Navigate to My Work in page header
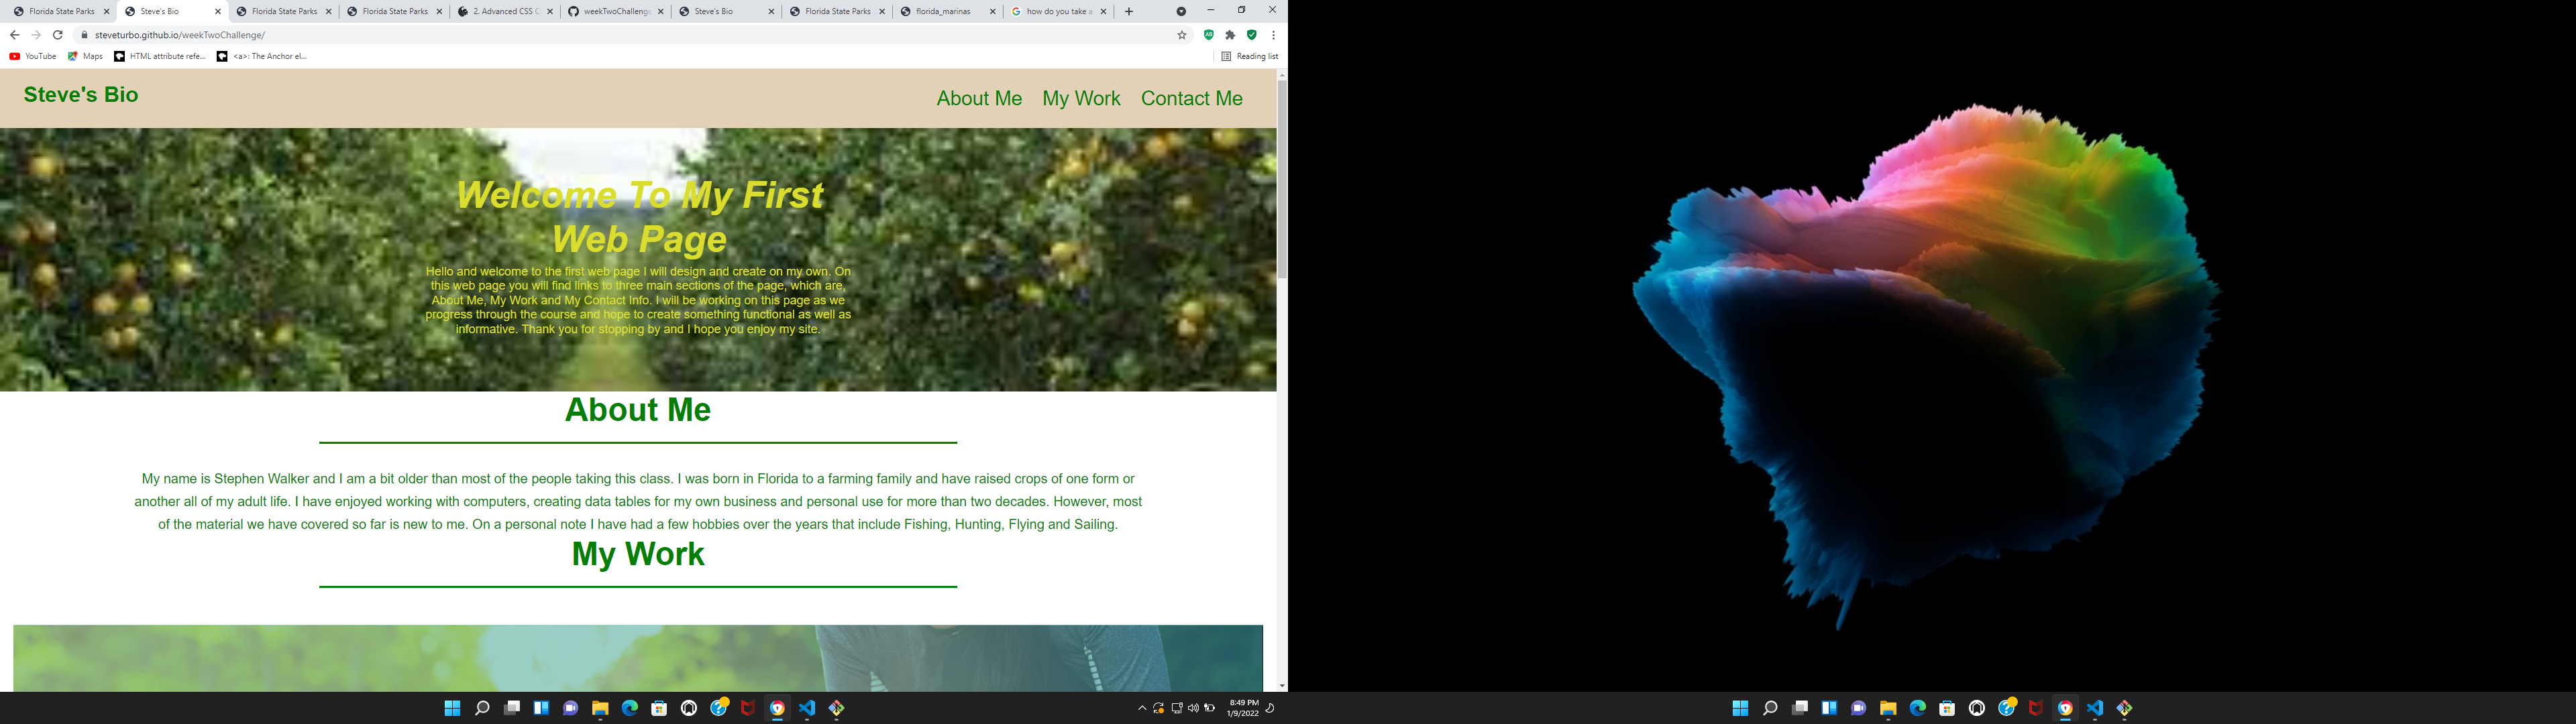2576x724 pixels. click(x=1081, y=98)
